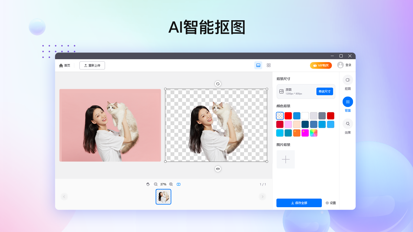Click the transparent cutout result canvas

click(x=216, y=125)
